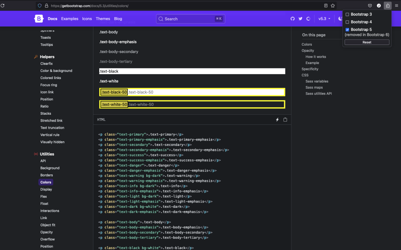This screenshot has height=250, width=401.
Task: Open the Docs nav item
Action: (x=53, y=19)
